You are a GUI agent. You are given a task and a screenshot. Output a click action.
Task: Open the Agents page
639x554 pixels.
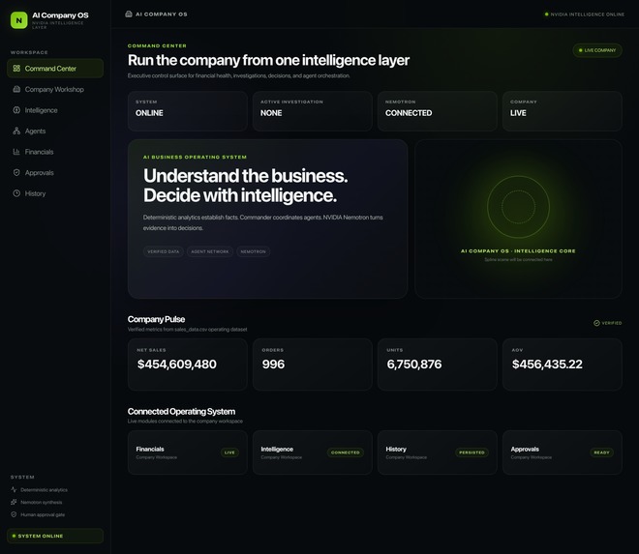tap(55, 131)
